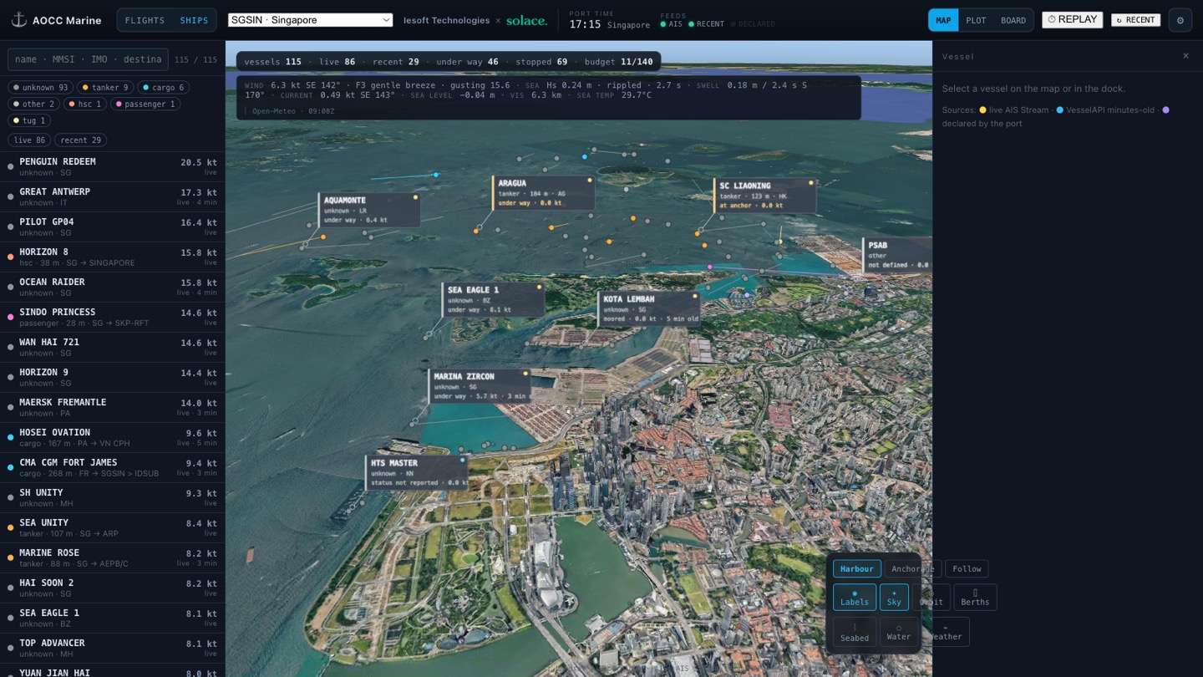
Task: Switch camera to Harbour view
Action: click(856, 569)
